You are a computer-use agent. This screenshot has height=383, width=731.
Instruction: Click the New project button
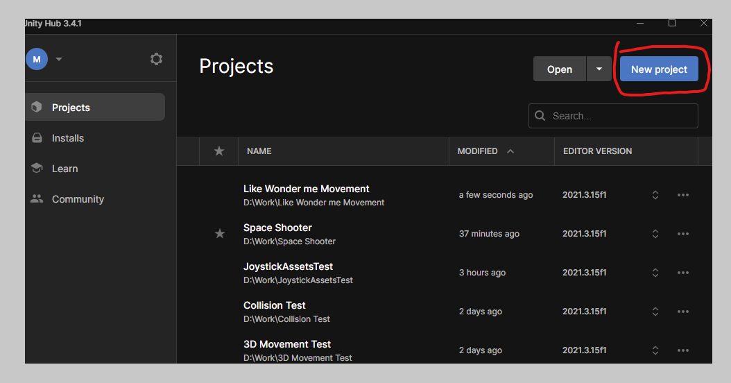point(659,69)
